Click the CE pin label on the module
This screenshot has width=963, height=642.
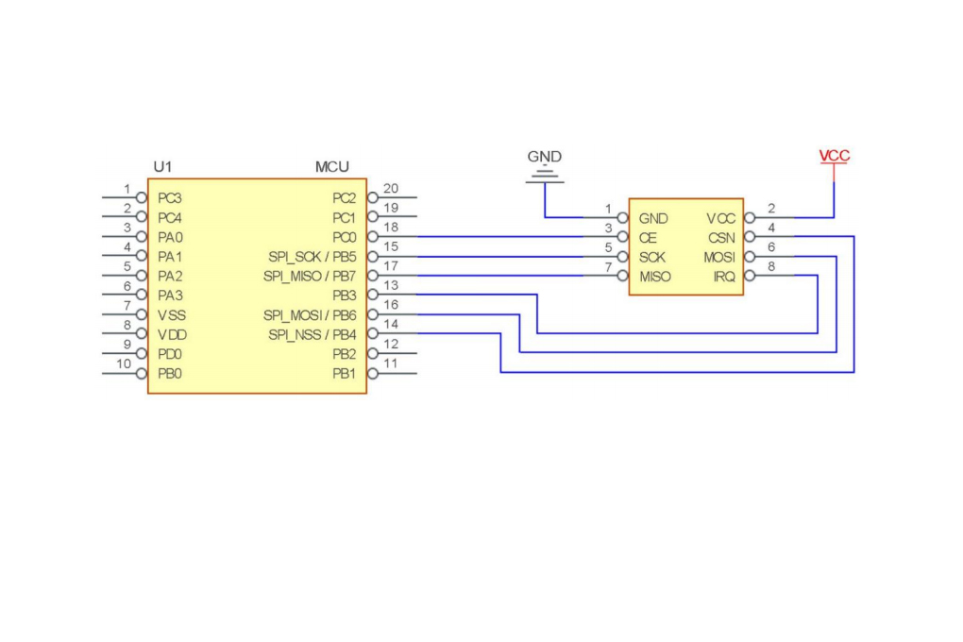648,238
